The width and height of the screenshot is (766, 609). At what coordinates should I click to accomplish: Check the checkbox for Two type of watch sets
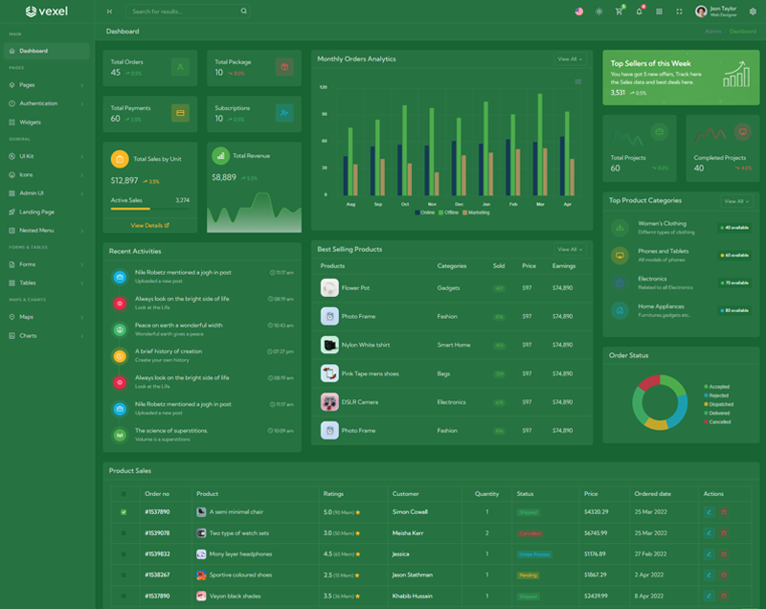pos(123,533)
